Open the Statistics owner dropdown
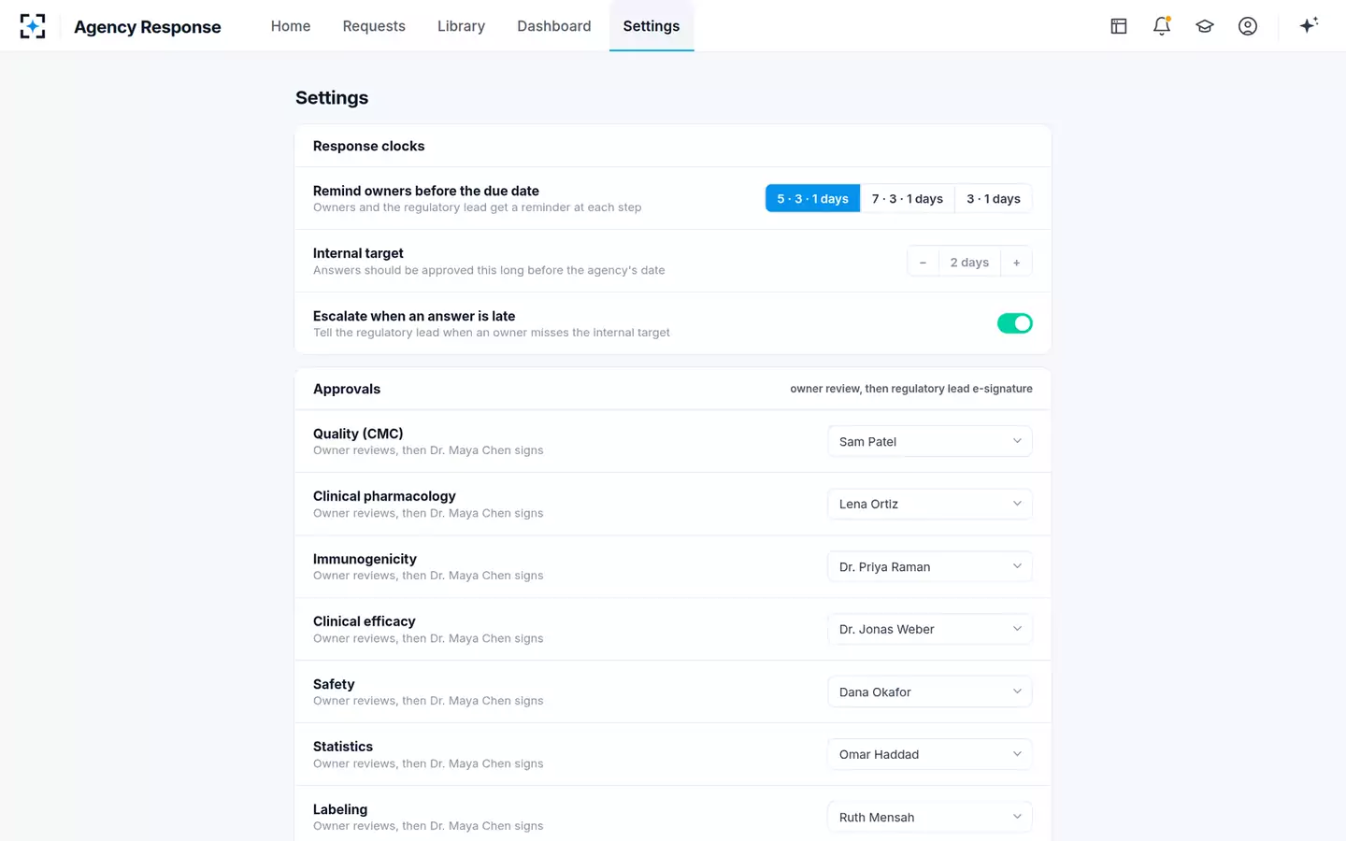The width and height of the screenshot is (1346, 841). point(930,754)
